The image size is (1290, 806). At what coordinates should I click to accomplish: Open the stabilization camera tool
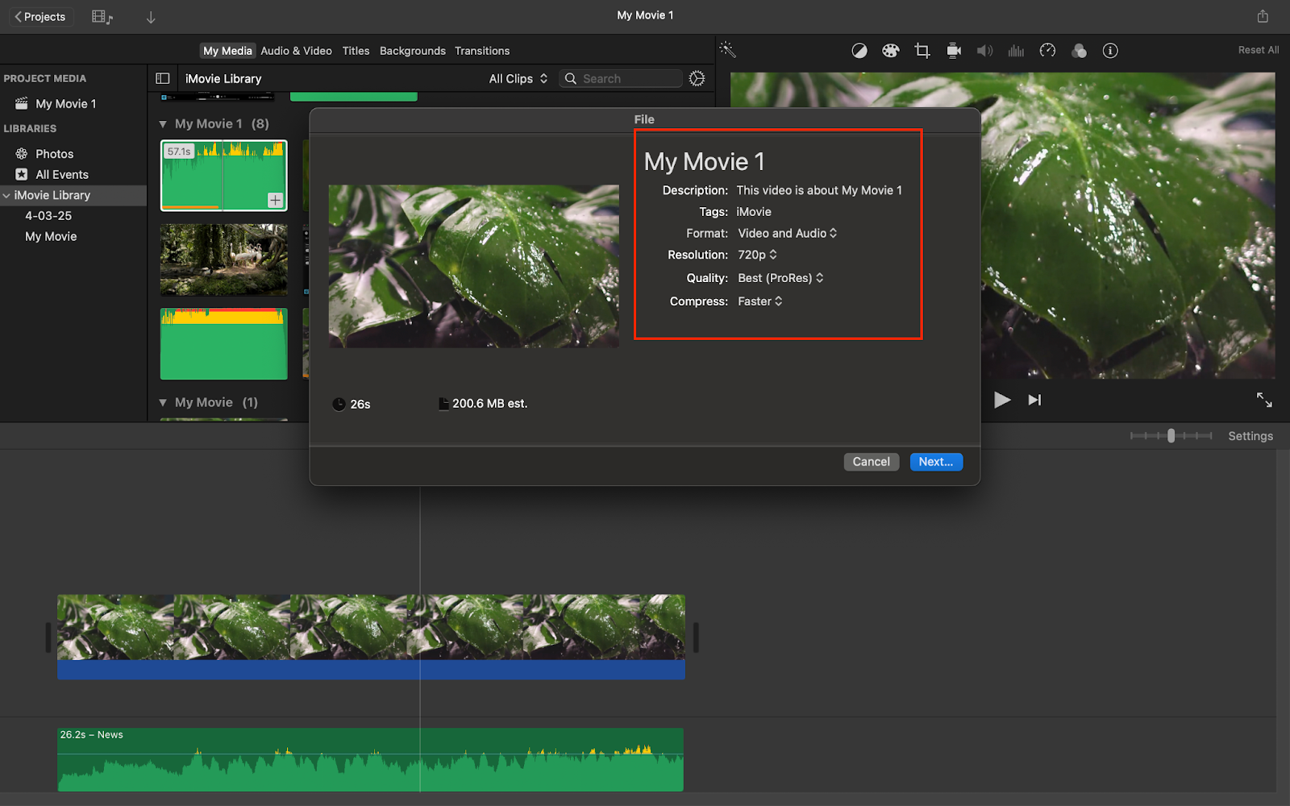coord(954,51)
